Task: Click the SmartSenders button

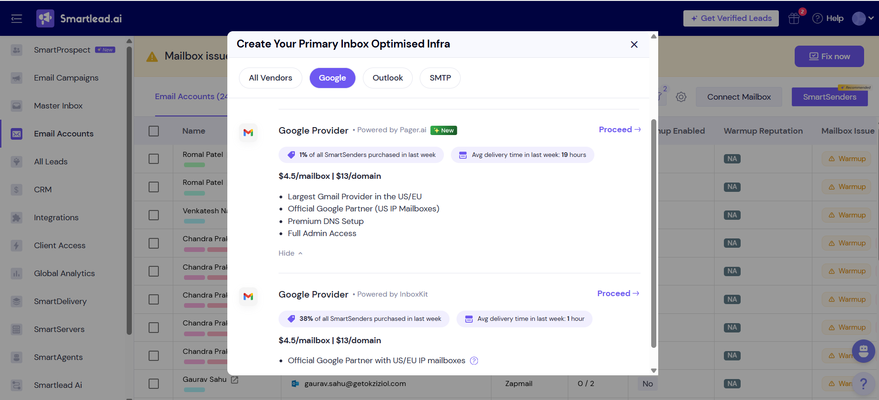Action: point(830,97)
